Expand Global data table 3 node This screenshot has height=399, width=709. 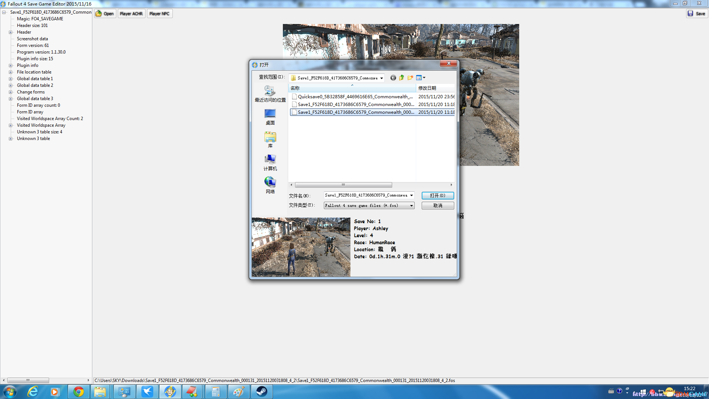tap(11, 99)
